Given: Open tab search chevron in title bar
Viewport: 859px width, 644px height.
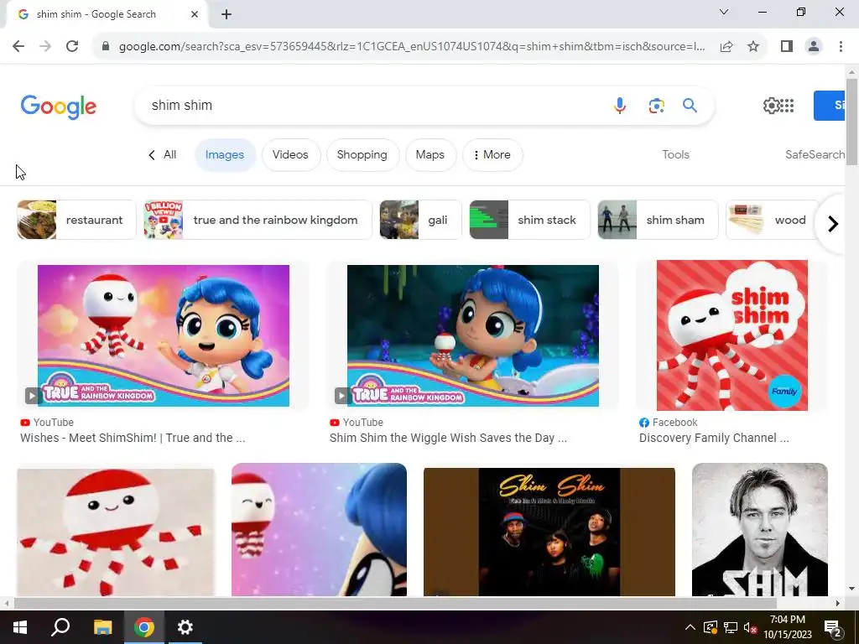Looking at the screenshot, I should click(724, 12).
